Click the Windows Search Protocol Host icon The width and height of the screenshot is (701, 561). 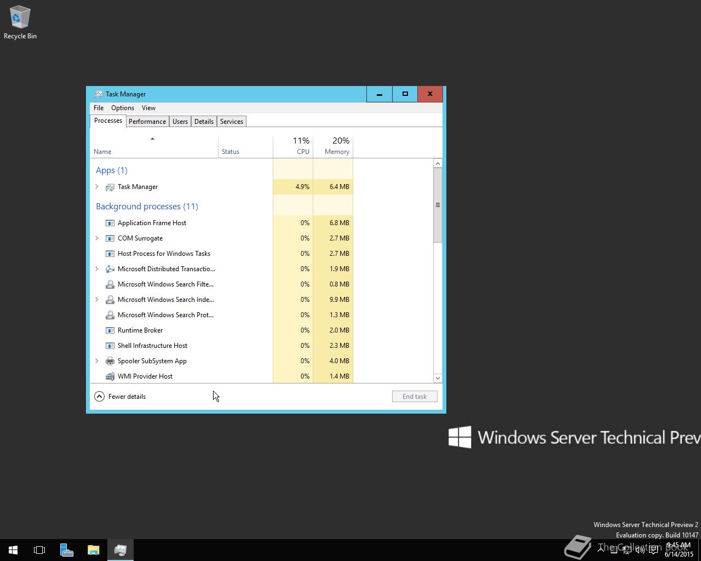click(x=110, y=315)
